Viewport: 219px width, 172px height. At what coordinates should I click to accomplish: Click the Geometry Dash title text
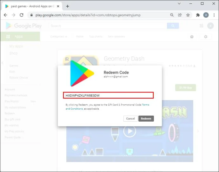[124, 59]
